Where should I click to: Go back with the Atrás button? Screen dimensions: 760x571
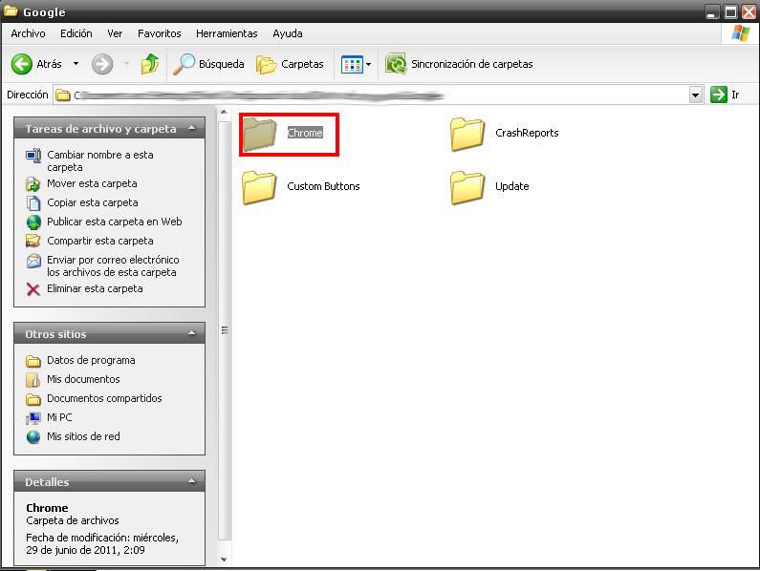[x=36, y=64]
